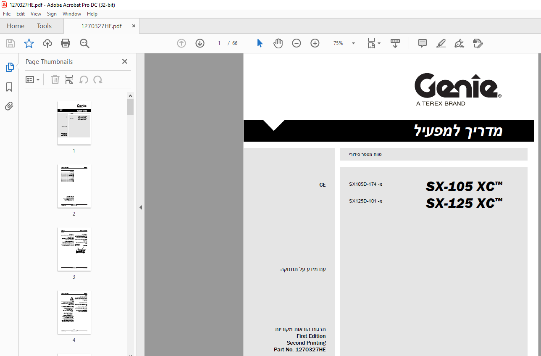Click the Save file icon
The width and height of the screenshot is (541, 356).
point(11,43)
